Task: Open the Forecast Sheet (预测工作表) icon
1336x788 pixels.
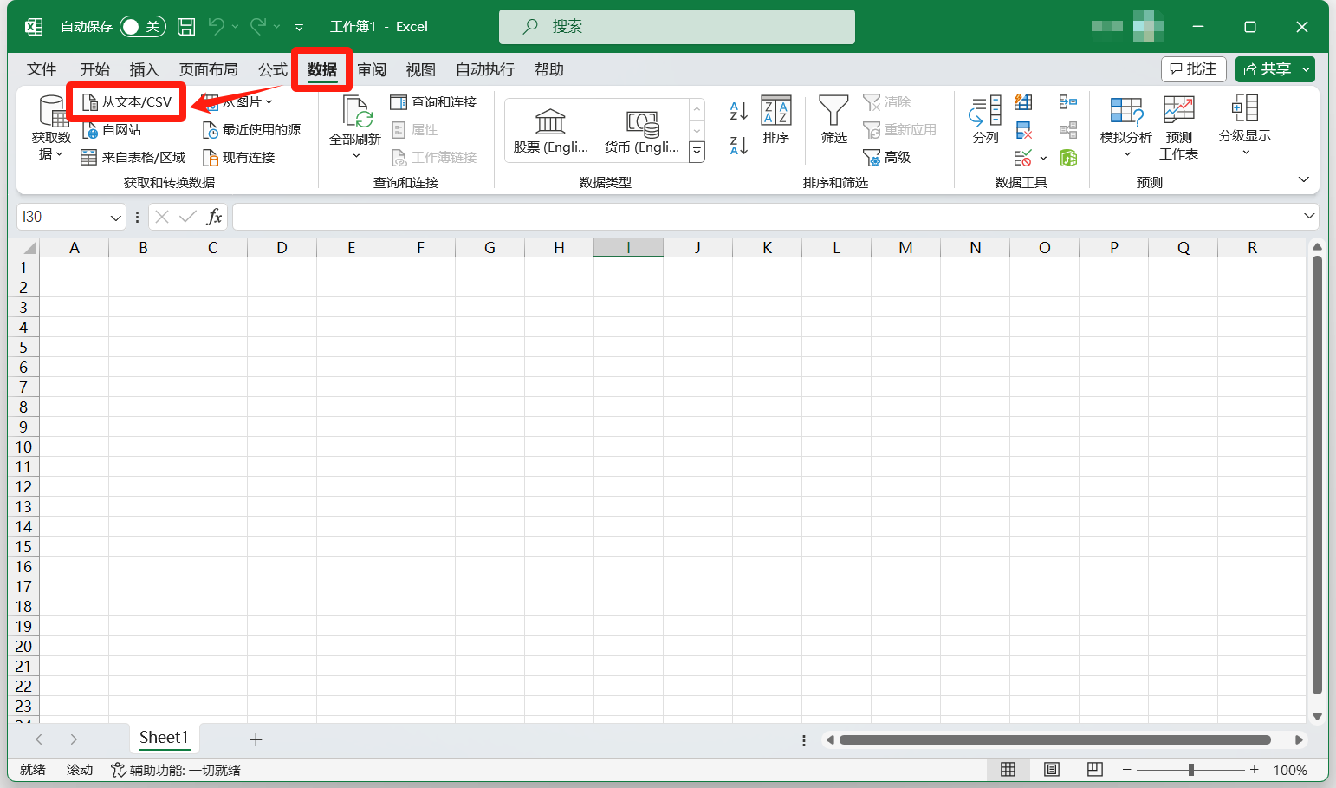Action: (x=1178, y=113)
